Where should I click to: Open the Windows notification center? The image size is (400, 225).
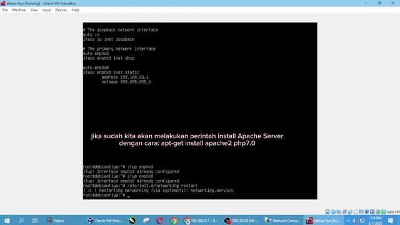click(391, 221)
